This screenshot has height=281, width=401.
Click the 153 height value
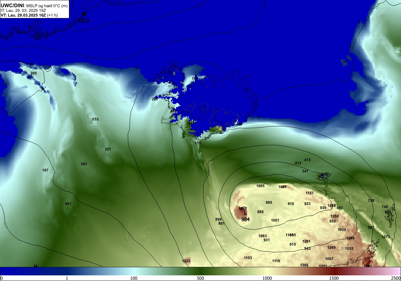(95, 119)
